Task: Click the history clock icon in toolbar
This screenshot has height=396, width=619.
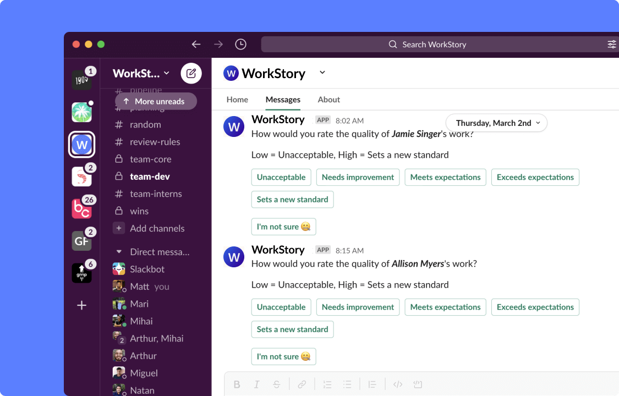Action: [240, 44]
